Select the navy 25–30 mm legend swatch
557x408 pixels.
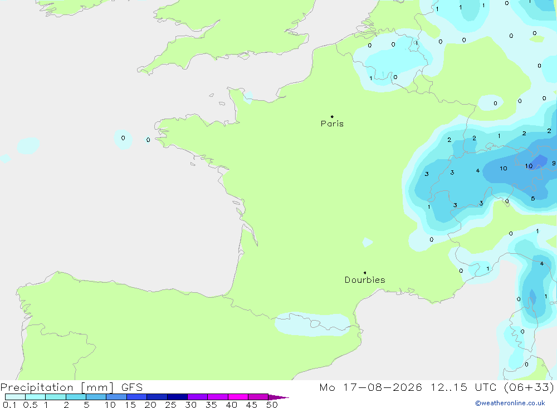click(x=177, y=397)
